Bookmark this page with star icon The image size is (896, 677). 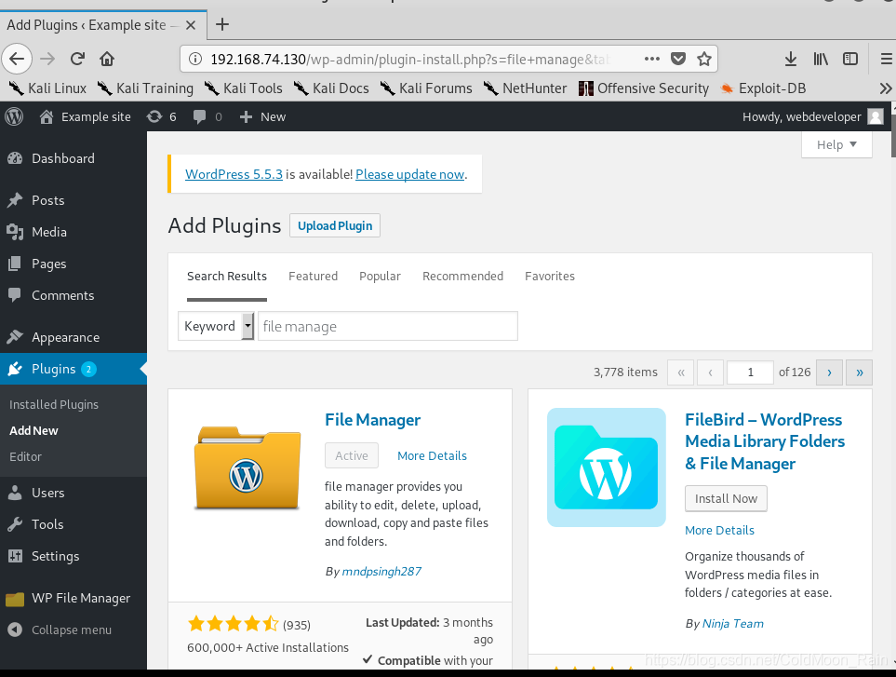704,59
